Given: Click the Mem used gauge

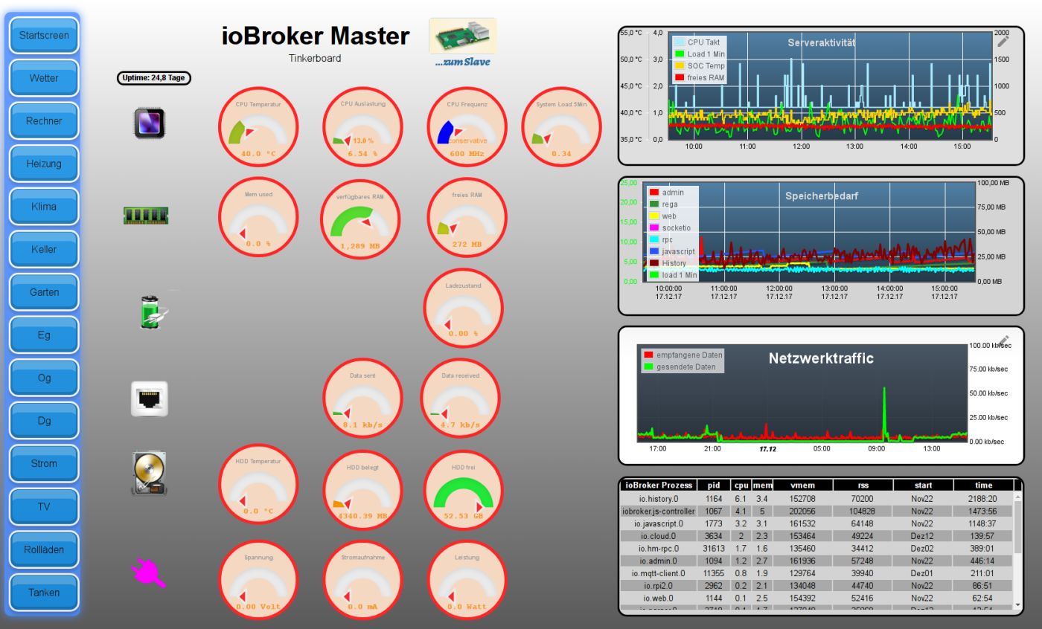Looking at the screenshot, I should pyautogui.click(x=258, y=217).
